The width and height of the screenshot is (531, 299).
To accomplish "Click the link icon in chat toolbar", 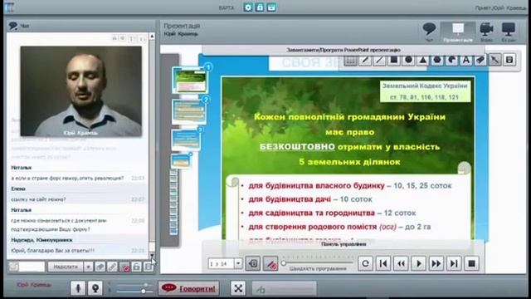I will click(112, 267).
